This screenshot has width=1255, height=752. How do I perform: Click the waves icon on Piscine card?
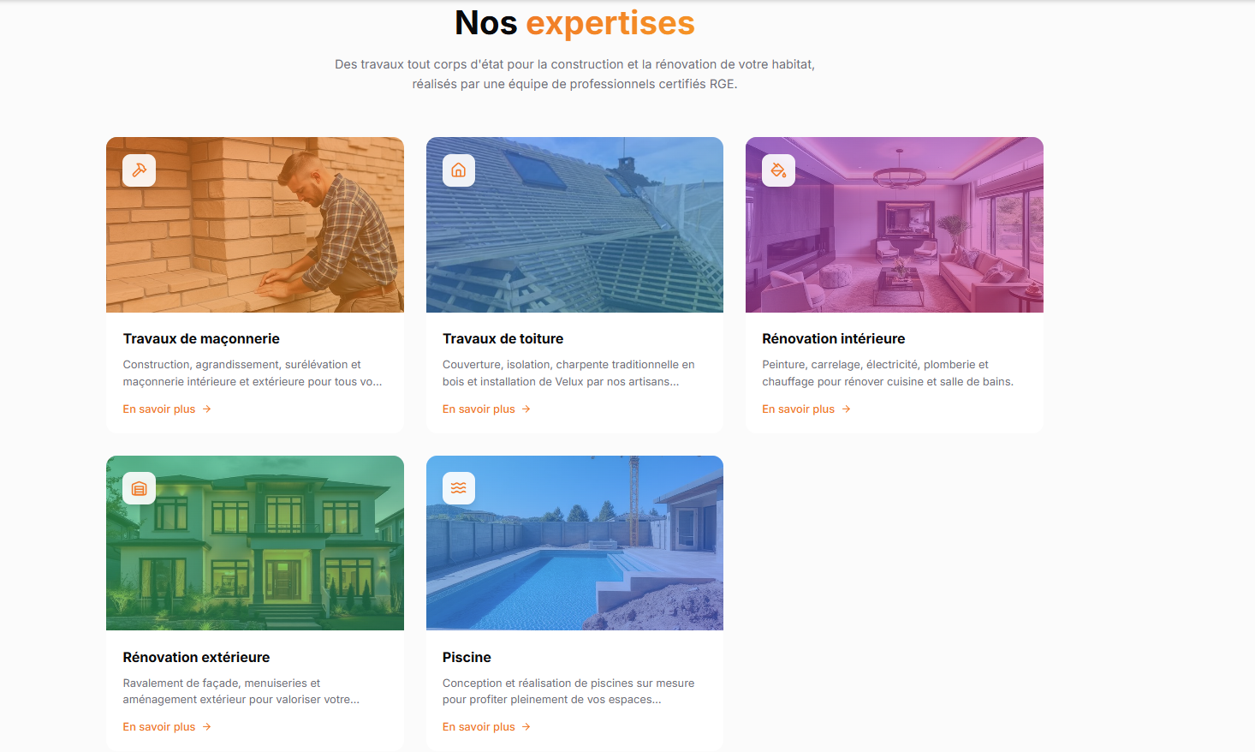point(459,488)
